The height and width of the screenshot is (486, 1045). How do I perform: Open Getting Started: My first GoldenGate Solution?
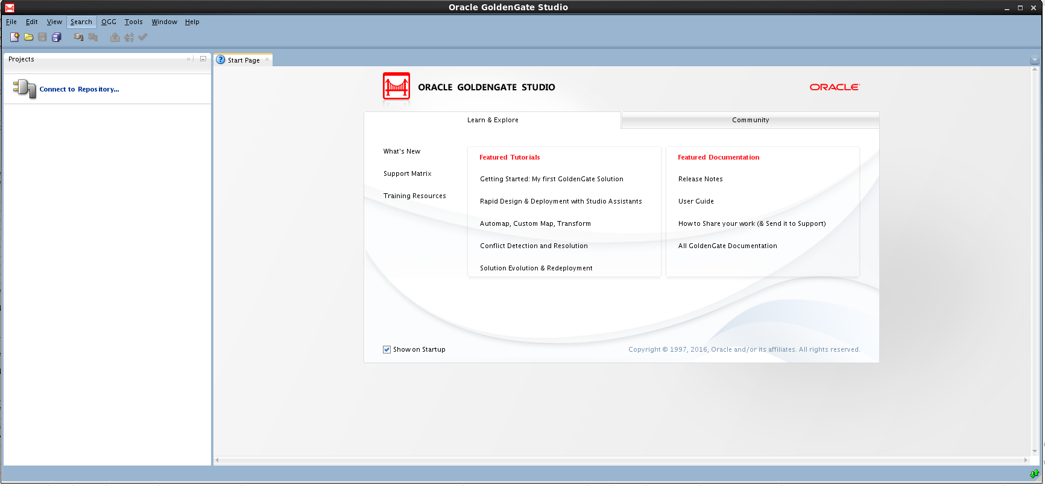[552, 179]
